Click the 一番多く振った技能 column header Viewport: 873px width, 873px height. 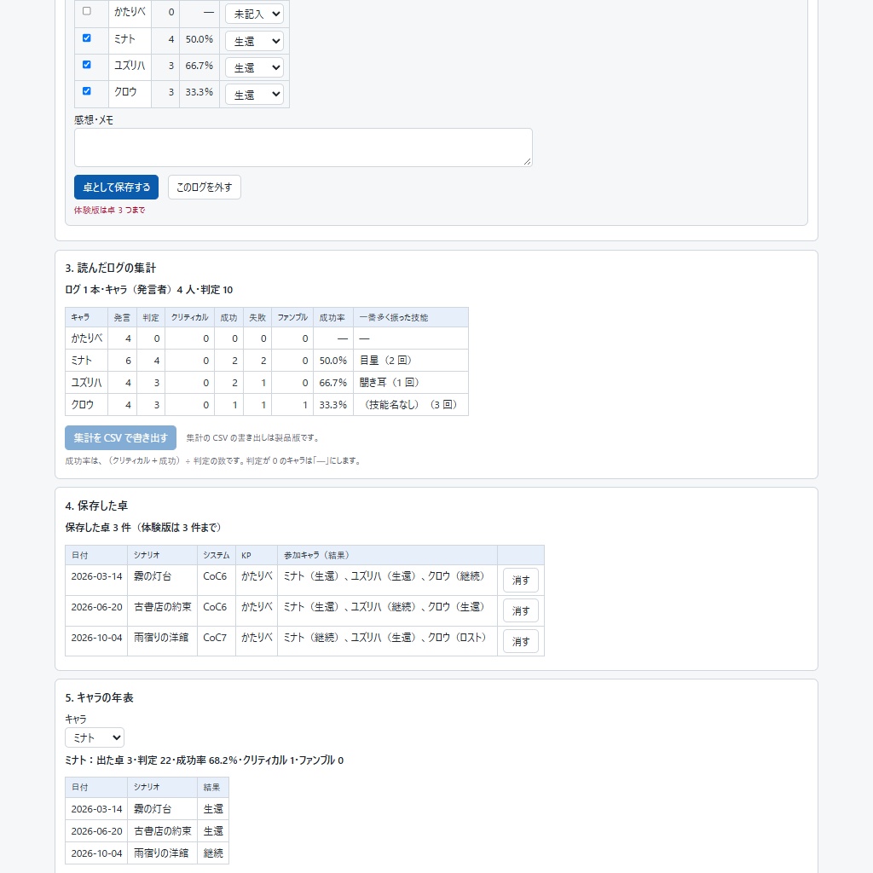click(411, 317)
